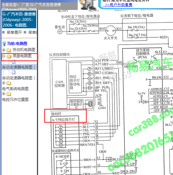Click the 点火开关 label in diagram
Screen dimensions: 173x175
coord(110,38)
